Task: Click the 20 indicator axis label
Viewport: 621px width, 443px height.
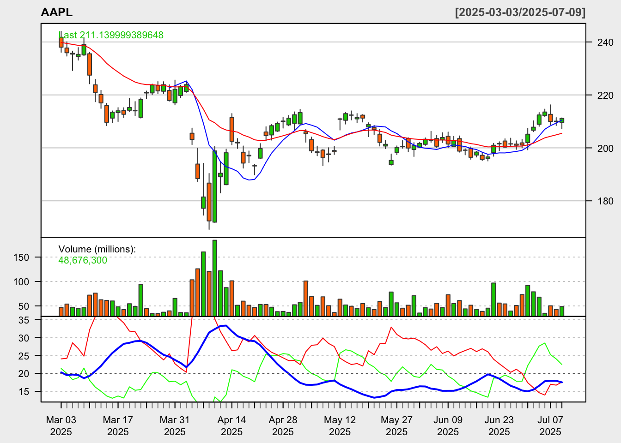Action: 24,374
